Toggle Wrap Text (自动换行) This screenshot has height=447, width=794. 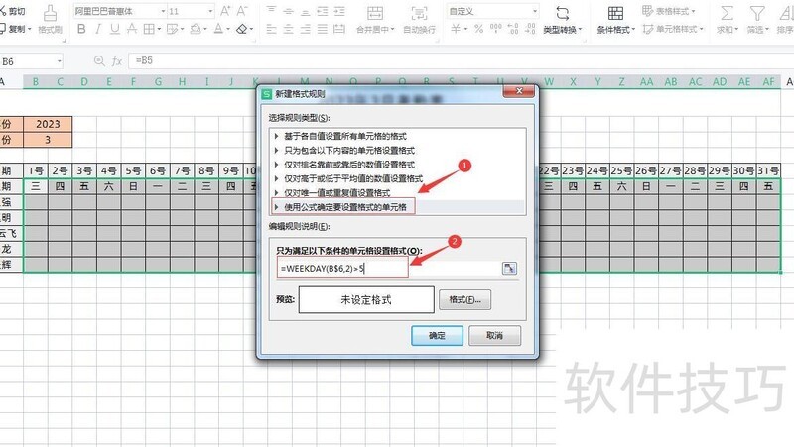point(419,20)
